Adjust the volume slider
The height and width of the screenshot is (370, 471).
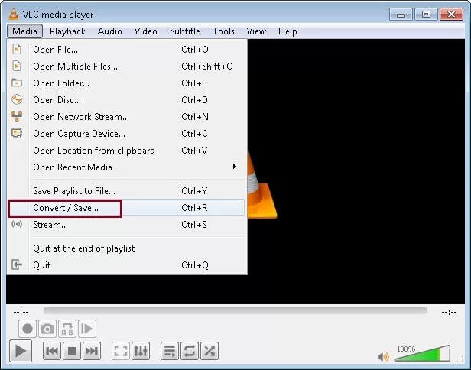(x=422, y=353)
